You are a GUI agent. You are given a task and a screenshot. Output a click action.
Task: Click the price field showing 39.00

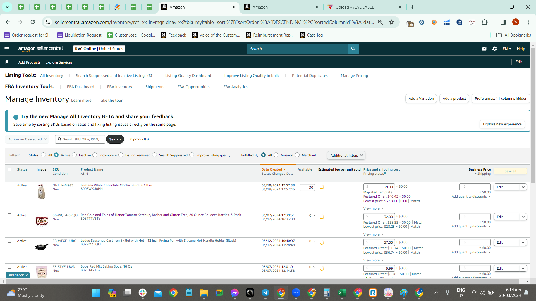379,187
